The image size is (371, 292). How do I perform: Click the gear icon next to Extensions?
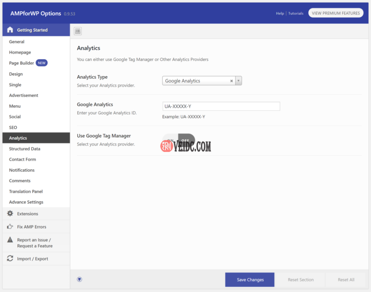click(10, 214)
